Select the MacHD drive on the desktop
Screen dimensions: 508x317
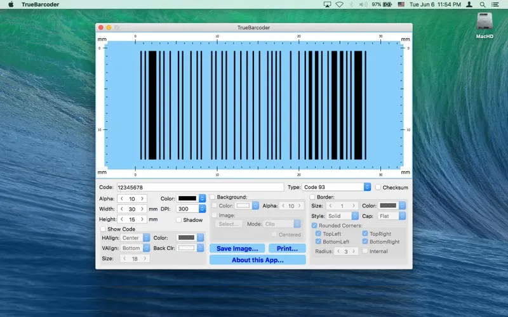[x=485, y=23]
